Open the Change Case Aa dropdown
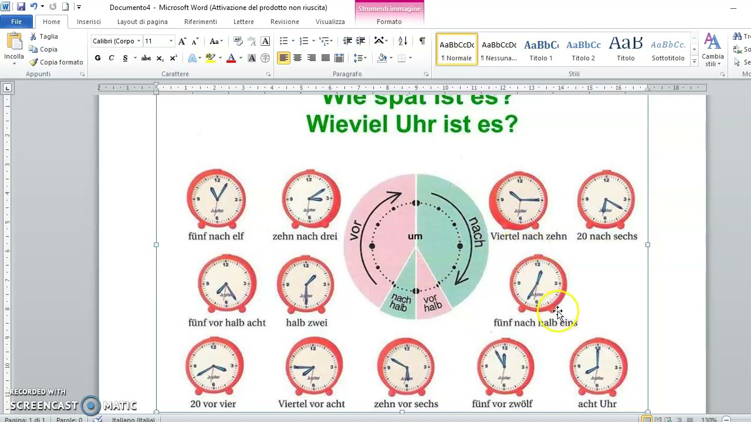 point(216,41)
